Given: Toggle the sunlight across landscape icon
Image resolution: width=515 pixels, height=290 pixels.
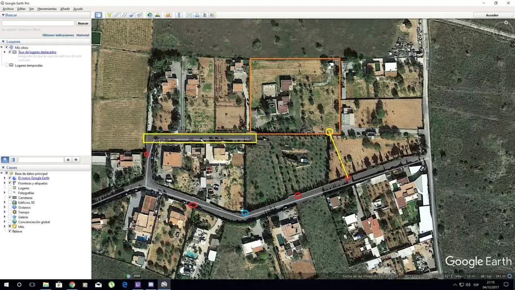Looking at the screenshot, I should click(158, 15).
